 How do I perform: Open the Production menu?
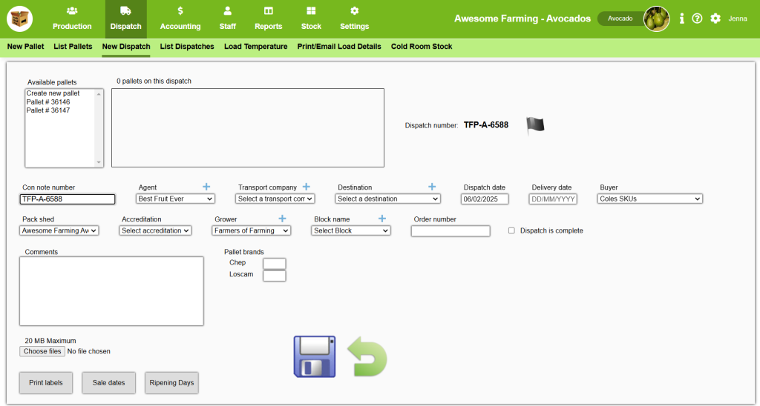click(x=72, y=19)
